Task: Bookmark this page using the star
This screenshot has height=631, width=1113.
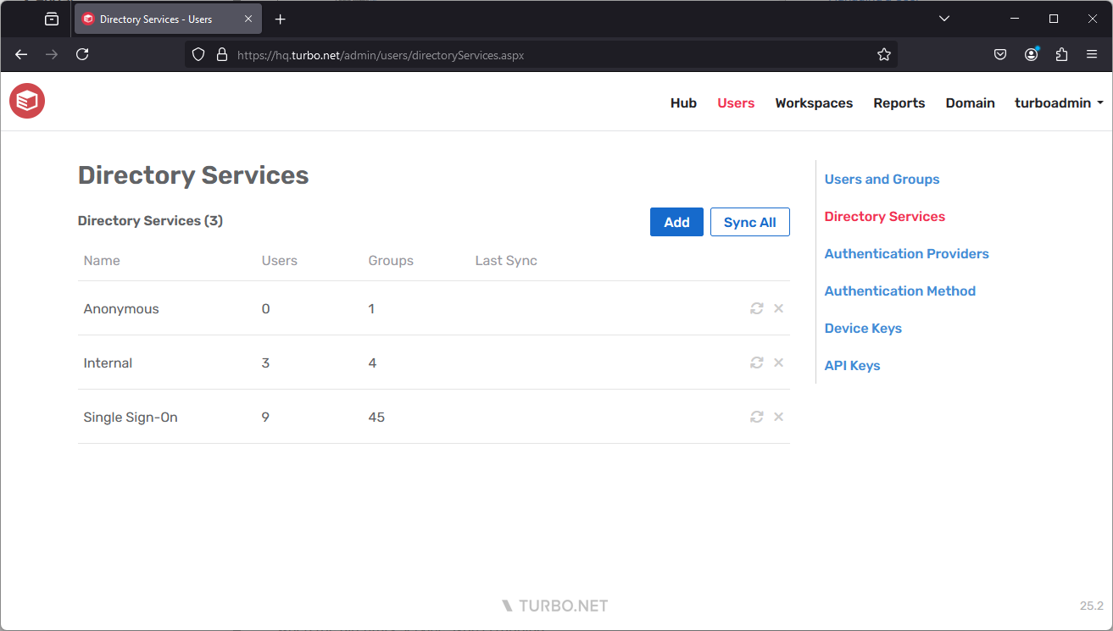Action: pos(884,53)
